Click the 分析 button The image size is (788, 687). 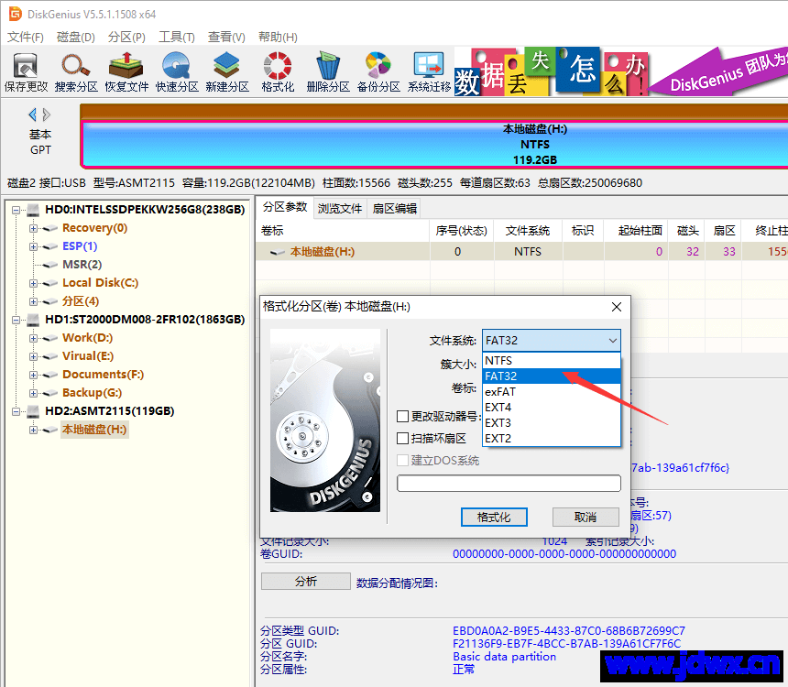tap(305, 582)
